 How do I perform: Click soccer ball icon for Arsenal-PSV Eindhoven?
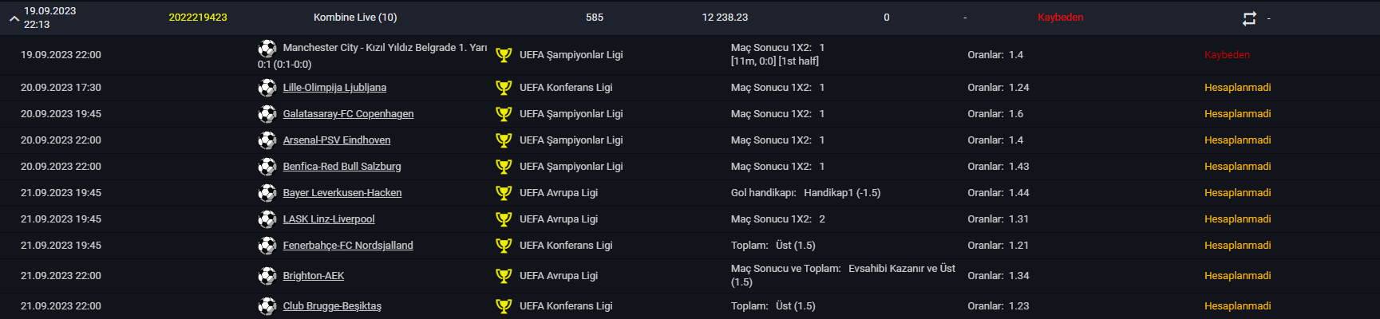pos(267,140)
